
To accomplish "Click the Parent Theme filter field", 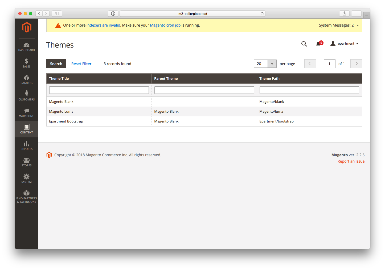I will (204, 90).
